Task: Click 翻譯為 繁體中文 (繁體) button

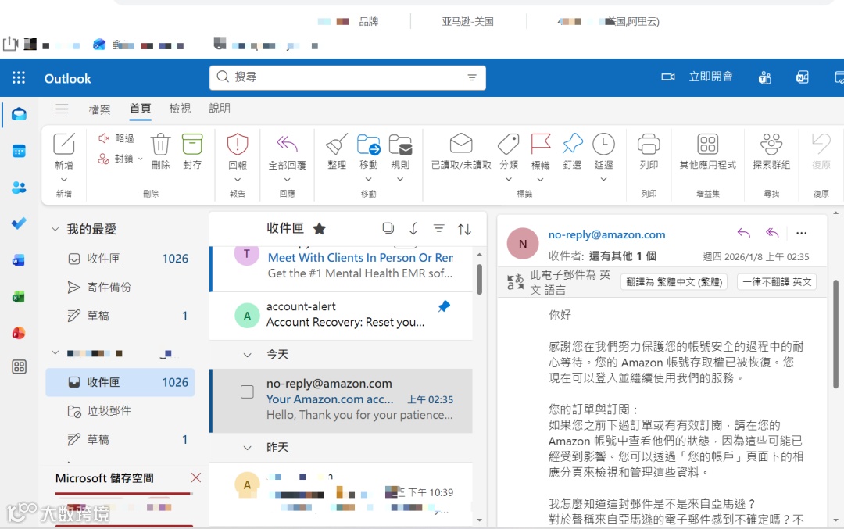Action: tap(674, 282)
